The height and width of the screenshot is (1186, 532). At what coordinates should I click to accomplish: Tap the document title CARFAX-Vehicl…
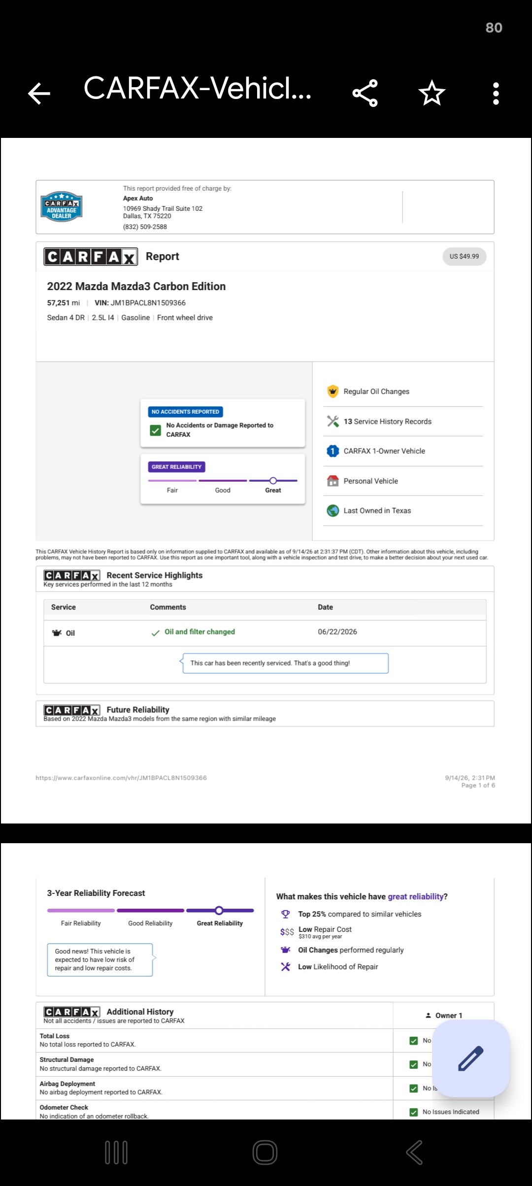pyautogui.click(x=198, y=89)
